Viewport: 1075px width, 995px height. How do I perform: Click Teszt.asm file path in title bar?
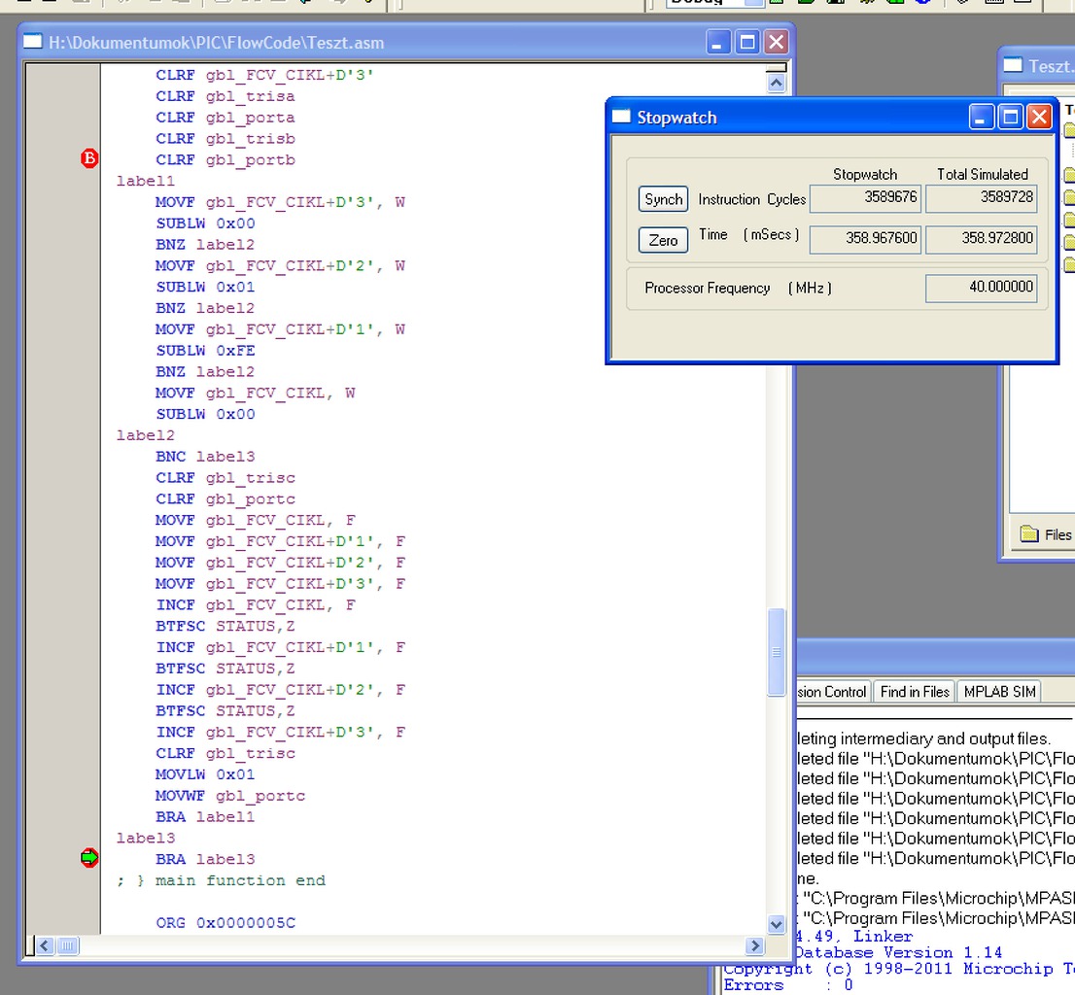point(216,43)
